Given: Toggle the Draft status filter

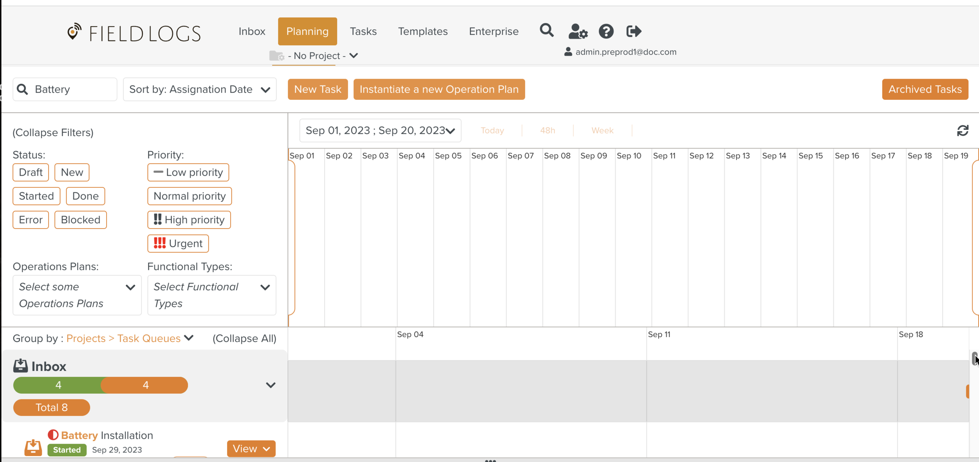Looking at the screenshot, I should click(31, 173).
